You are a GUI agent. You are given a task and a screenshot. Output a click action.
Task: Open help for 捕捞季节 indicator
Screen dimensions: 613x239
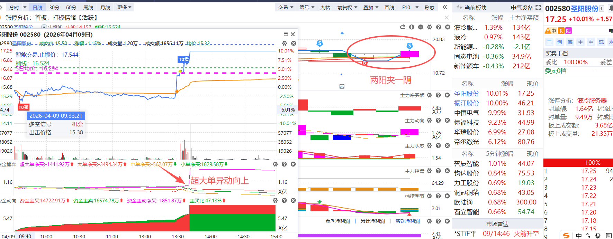click(x=438, y=196)
